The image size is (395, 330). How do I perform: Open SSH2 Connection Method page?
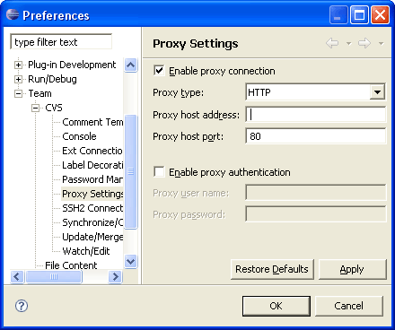point(92,208)
